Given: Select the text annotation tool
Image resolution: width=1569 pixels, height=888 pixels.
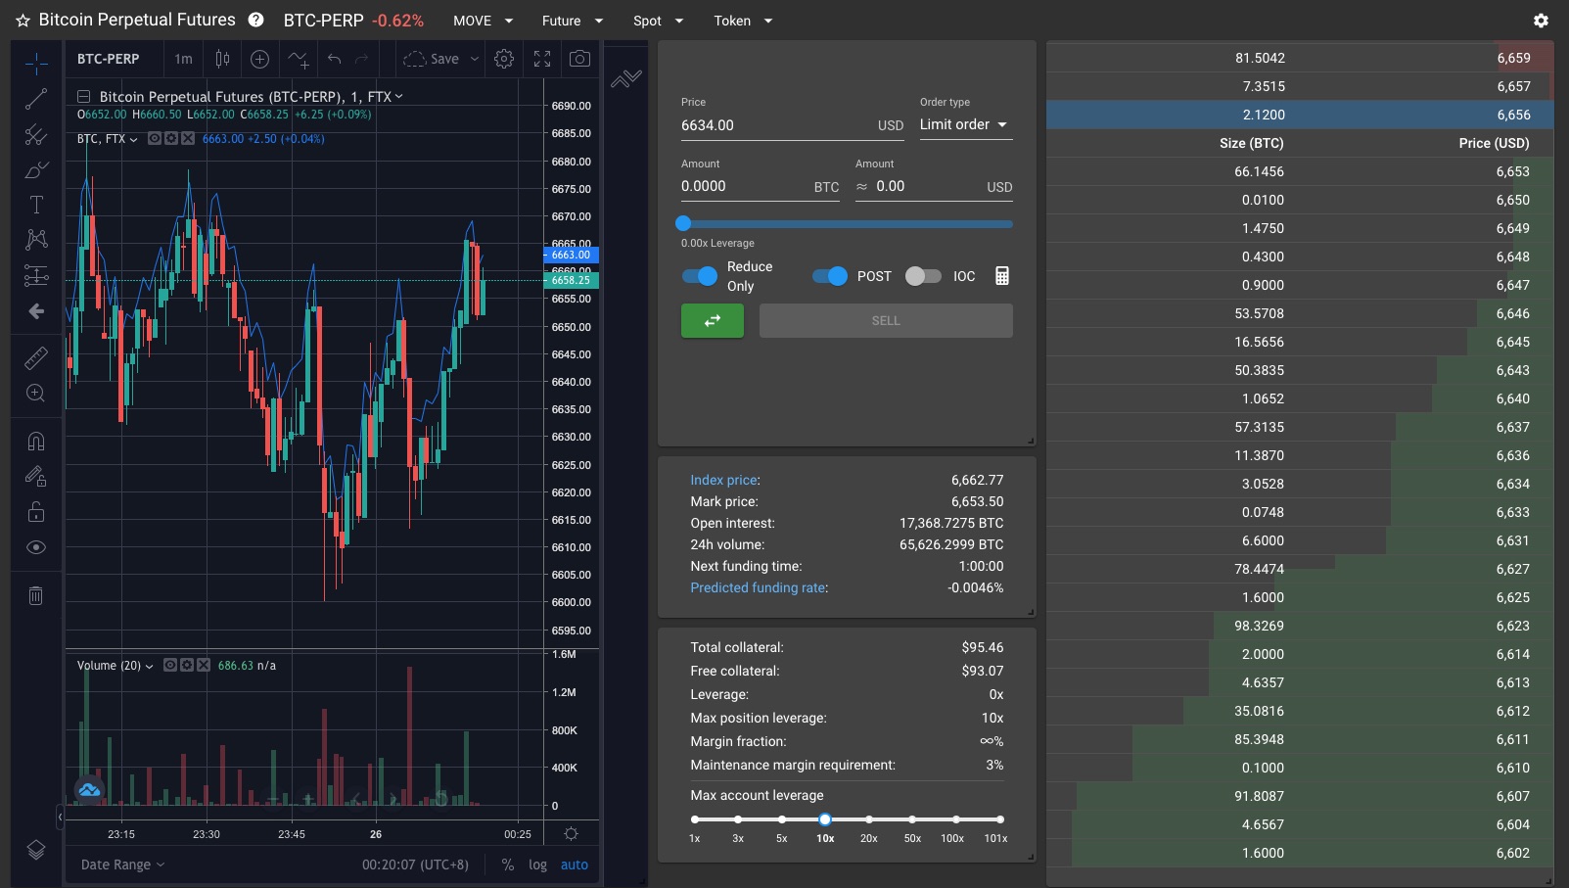Looking at the screenshot, I should click(x=36, y=205).
